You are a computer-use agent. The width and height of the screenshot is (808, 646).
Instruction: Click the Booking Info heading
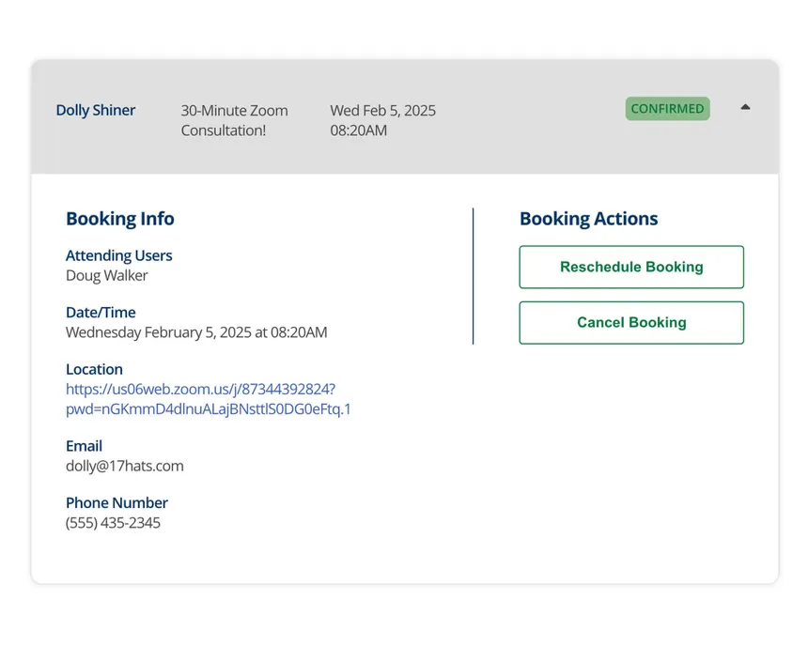tap(120, 219)
